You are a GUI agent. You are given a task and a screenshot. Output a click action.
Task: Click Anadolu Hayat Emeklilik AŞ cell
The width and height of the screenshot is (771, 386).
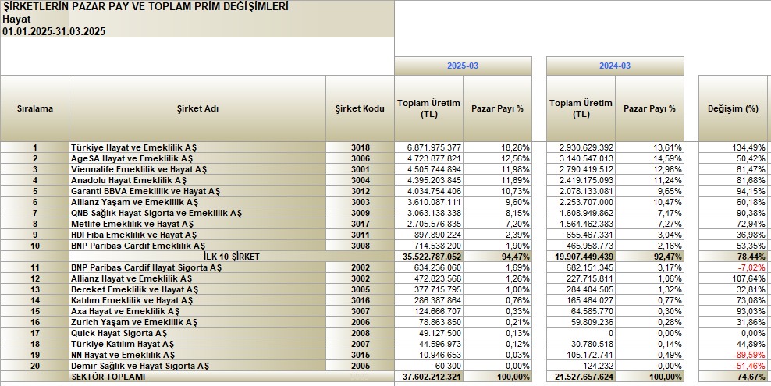[197, 179]
